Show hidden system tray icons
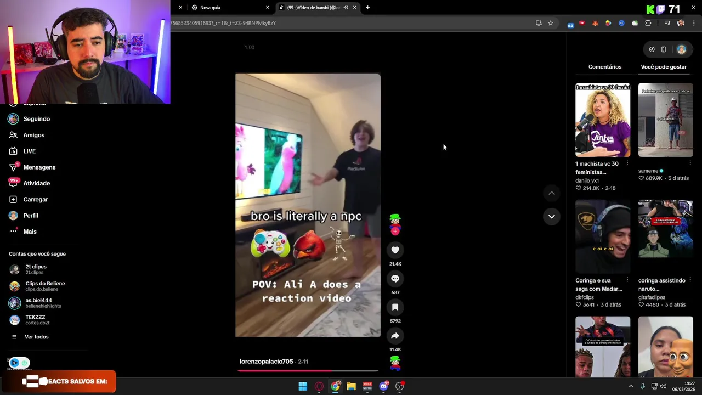702x395 pixels. point(631,387)
